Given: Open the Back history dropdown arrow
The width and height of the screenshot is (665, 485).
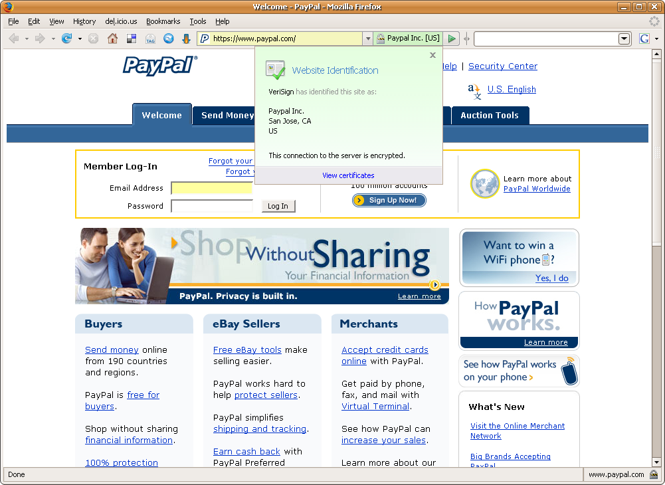Looking at the screenshot, I should (x=27, y=39).
